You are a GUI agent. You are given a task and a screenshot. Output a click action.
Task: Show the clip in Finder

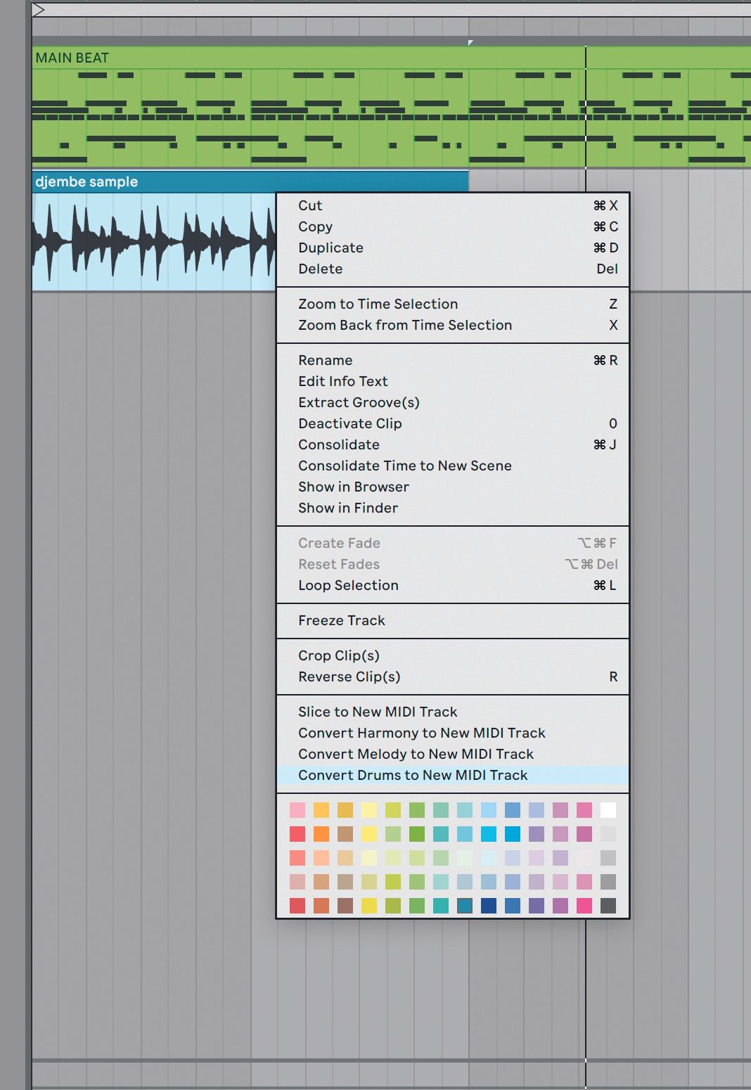click(x=347, y=508)
